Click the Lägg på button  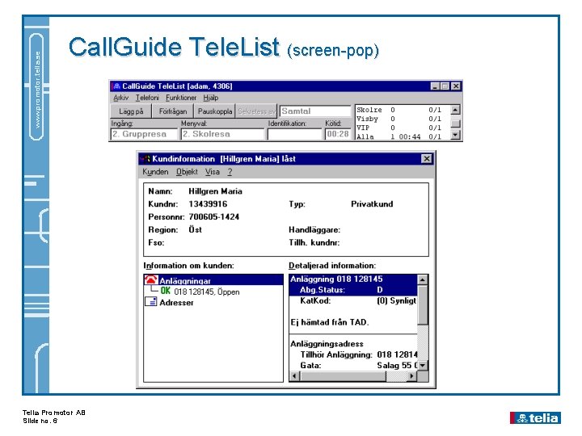pos(131,111)
